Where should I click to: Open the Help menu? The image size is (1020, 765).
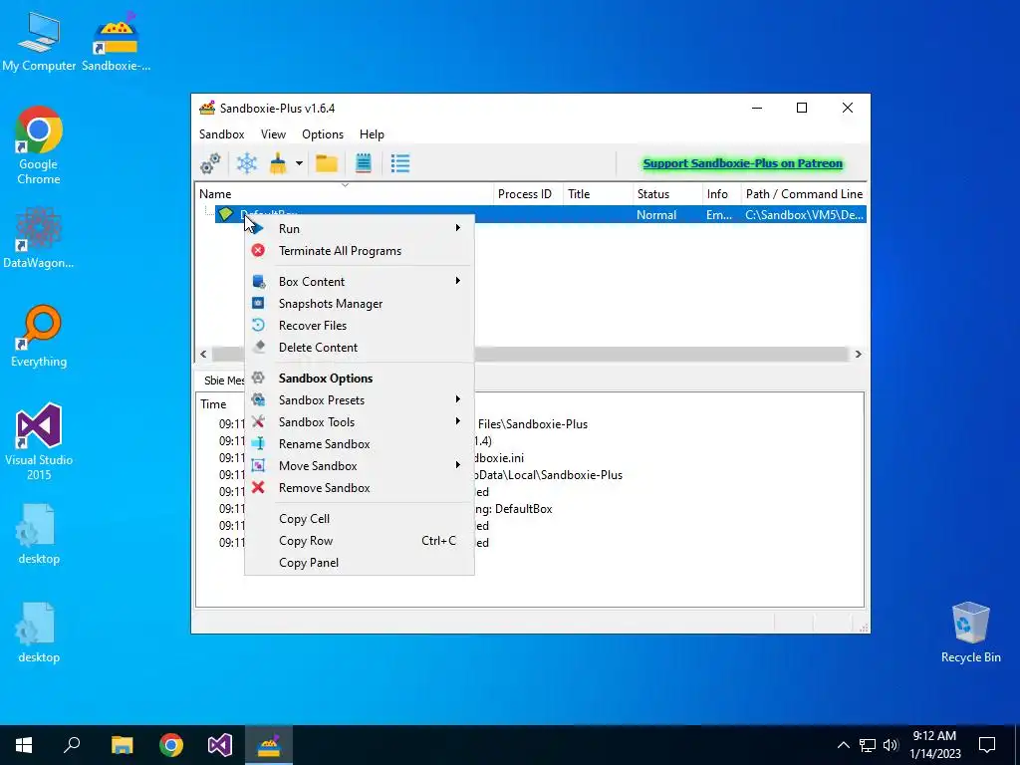372,134
